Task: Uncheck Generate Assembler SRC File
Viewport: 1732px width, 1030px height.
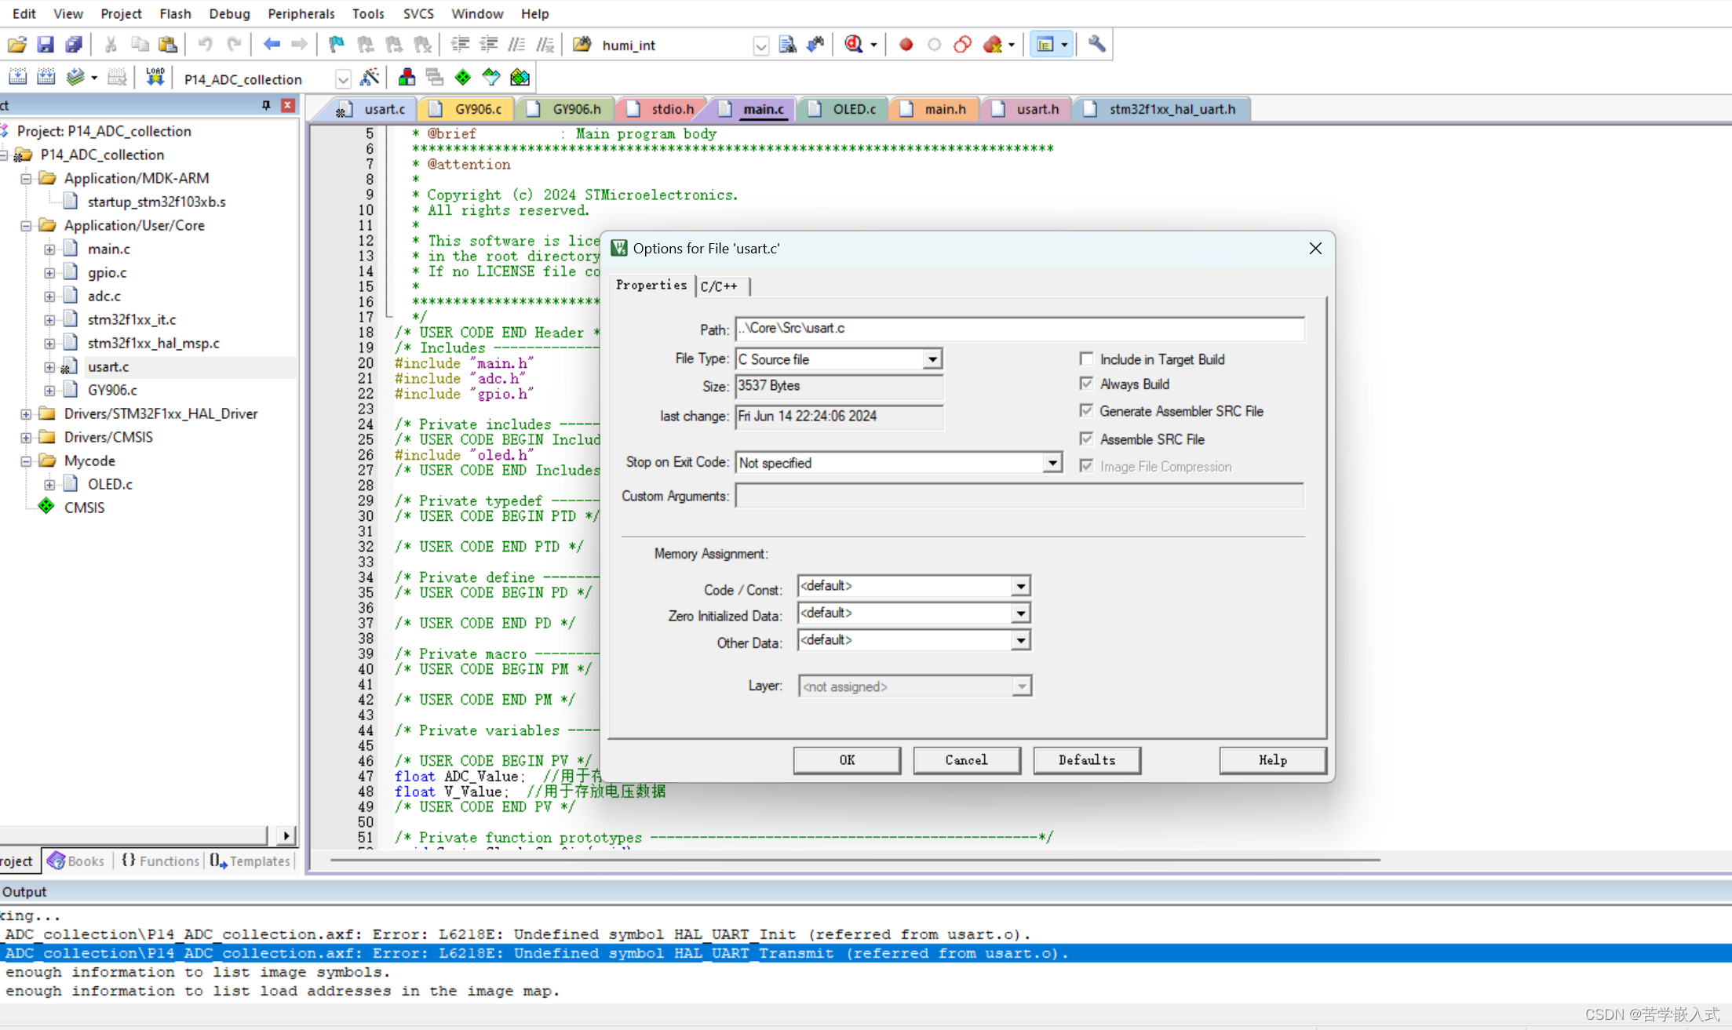Action: (x=1087, y=410)
